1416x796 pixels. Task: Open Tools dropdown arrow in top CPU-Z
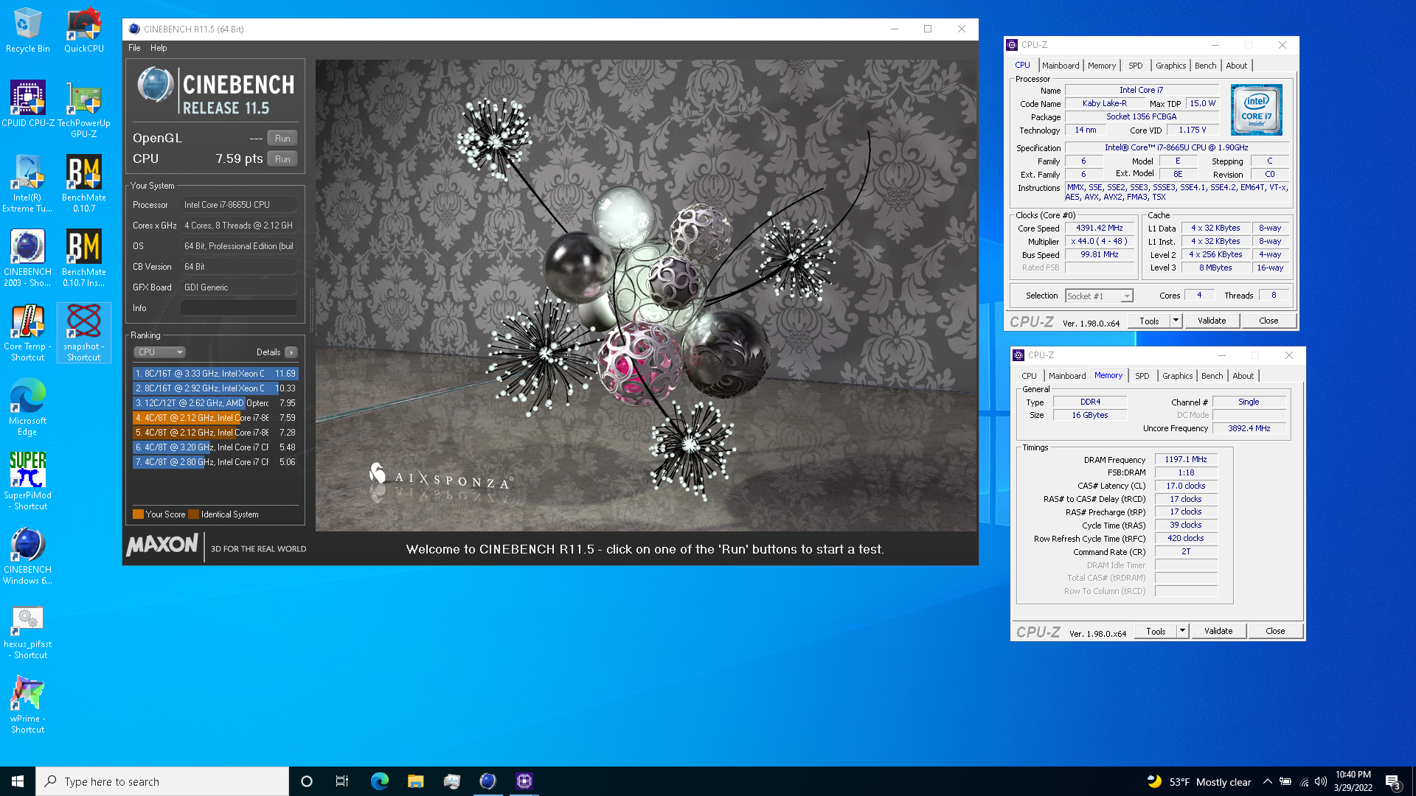click(1176, 321)
